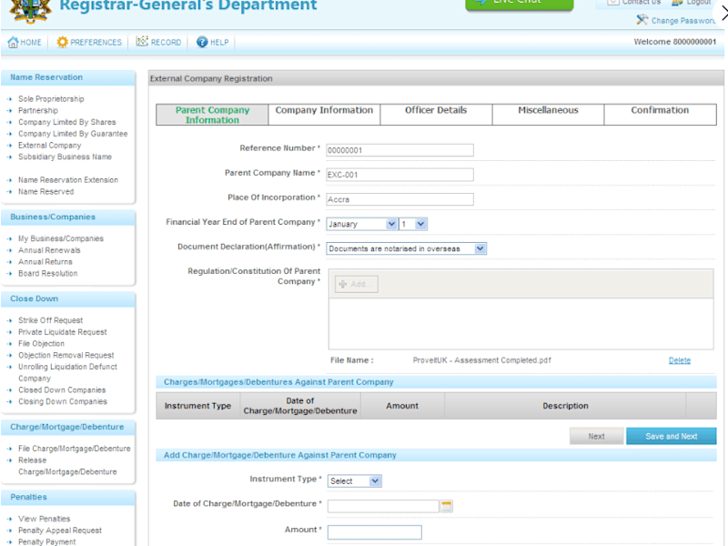Open Penalty Appeal Request link

[x=60, y=531]
